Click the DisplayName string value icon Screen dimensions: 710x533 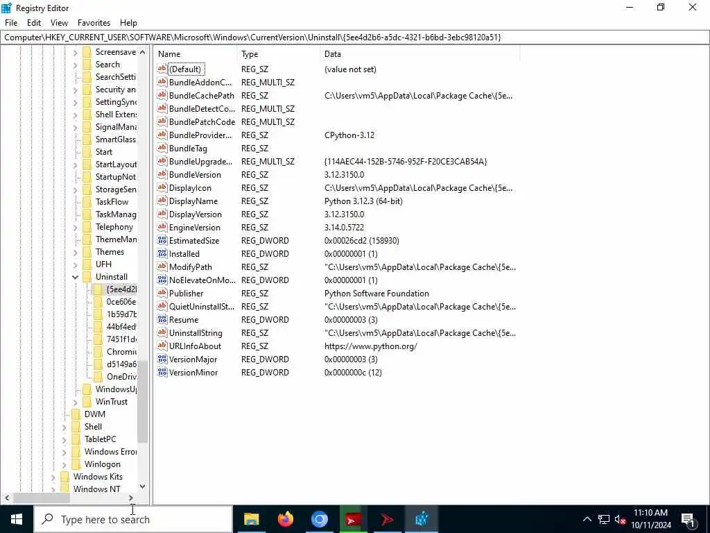[x=162, y=201]
